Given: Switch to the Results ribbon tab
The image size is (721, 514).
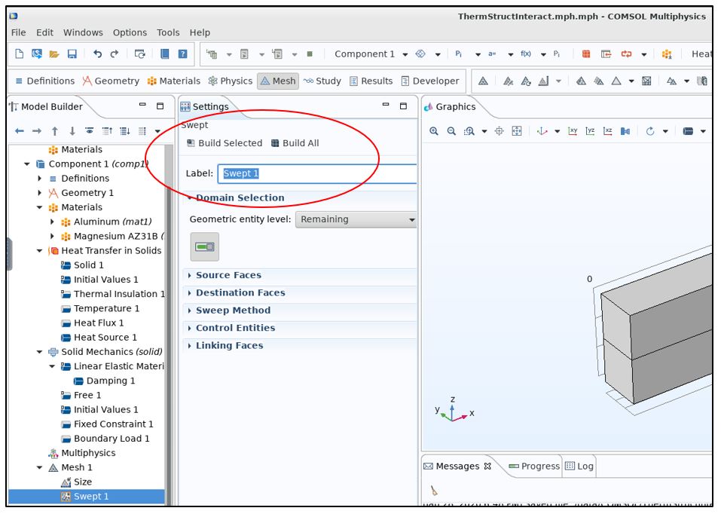Looking at the screenshot, I should tap(371, 81).
